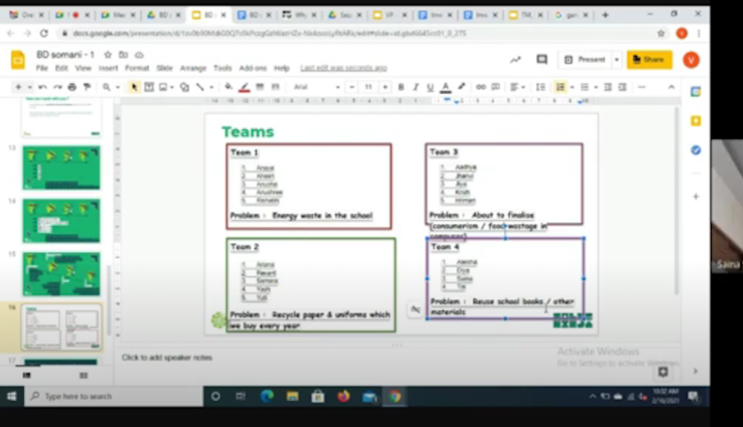The image size is (743, 427).
Task: Add a new slide with plus button
Action: click(x=19, y=88)
